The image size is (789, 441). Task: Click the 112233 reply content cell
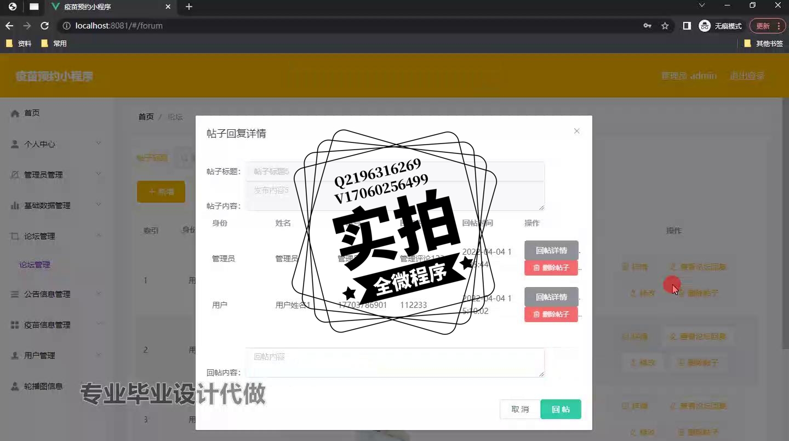[413, 305]
